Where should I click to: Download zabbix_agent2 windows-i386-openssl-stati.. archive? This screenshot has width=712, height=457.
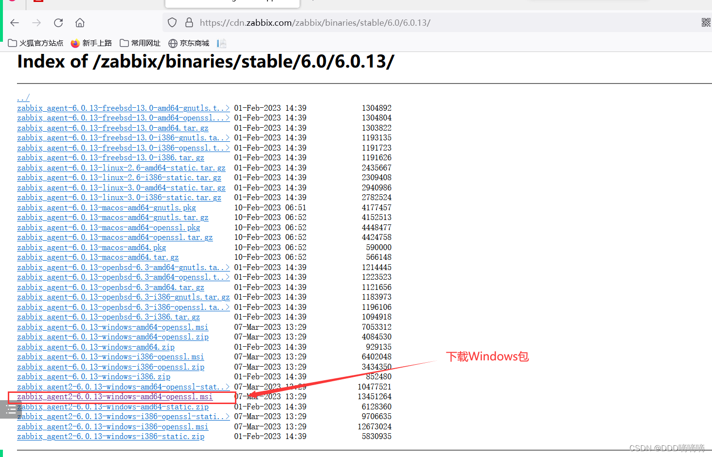pos(124,416)
